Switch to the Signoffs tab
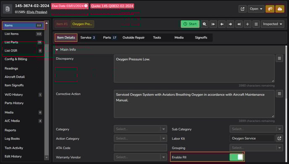289x164 pixels. pos(201,38)
